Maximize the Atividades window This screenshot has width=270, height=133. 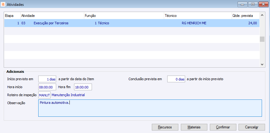click(253, 5)
